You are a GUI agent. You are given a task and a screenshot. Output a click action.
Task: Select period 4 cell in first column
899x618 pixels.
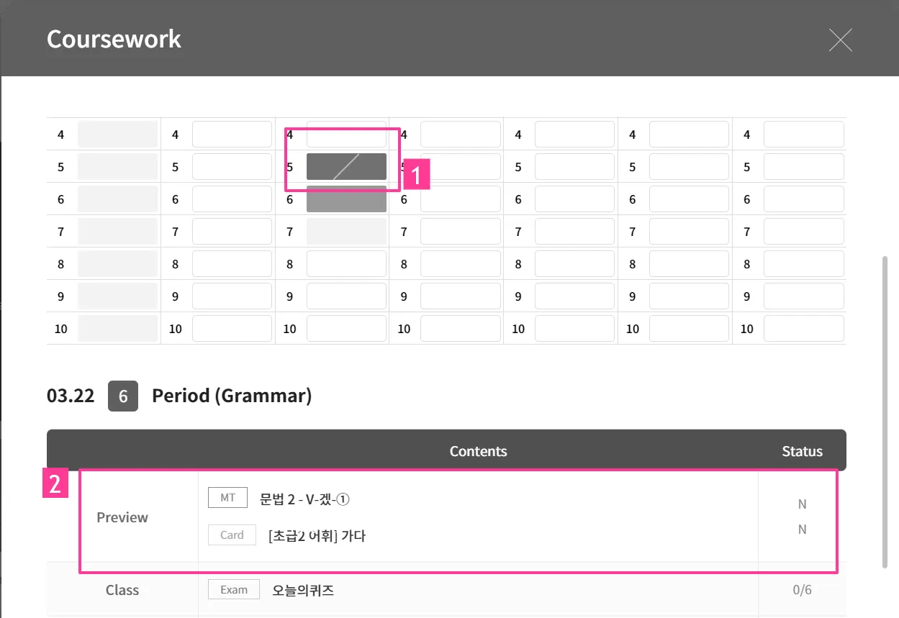117,135
